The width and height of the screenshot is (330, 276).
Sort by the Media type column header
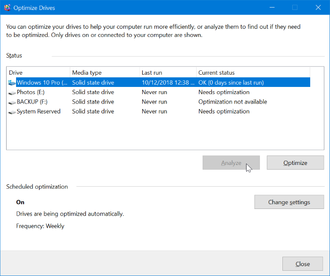pyautogui.click(x=105, y=73)
